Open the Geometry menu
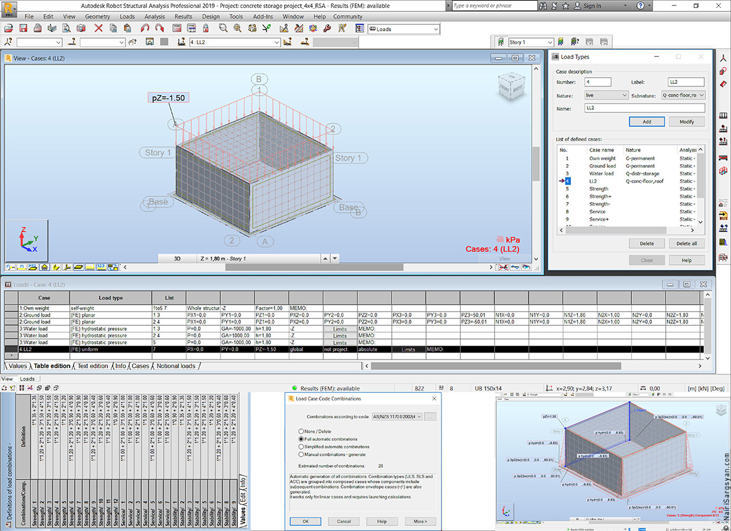 click(97, 16)
